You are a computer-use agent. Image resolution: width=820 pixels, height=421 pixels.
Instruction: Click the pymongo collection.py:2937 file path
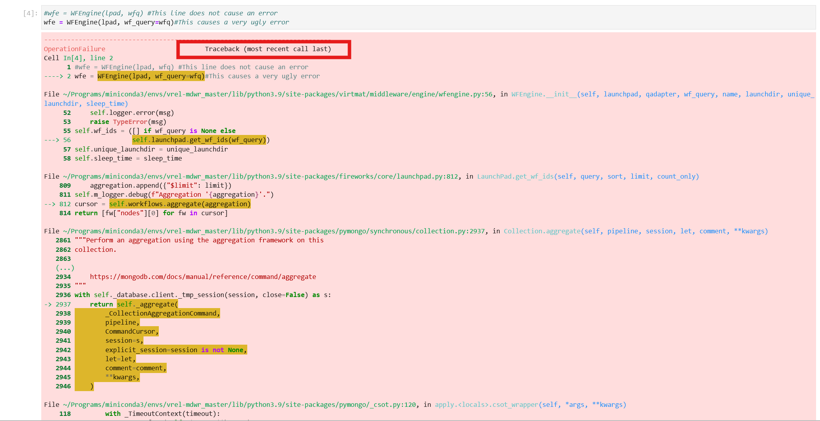(274, 231)
